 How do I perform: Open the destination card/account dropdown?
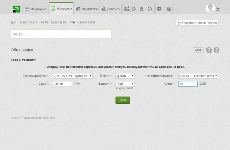point(198,76)
